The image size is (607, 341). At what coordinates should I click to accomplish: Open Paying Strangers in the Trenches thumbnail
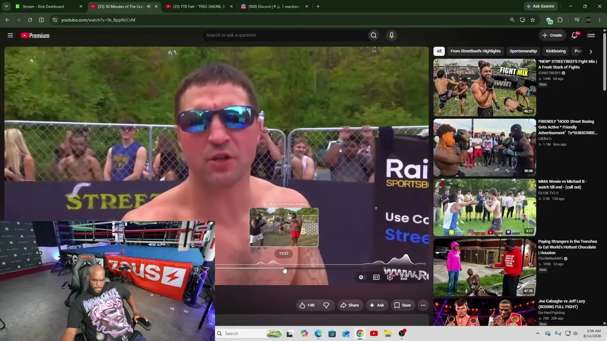point(485,267)
